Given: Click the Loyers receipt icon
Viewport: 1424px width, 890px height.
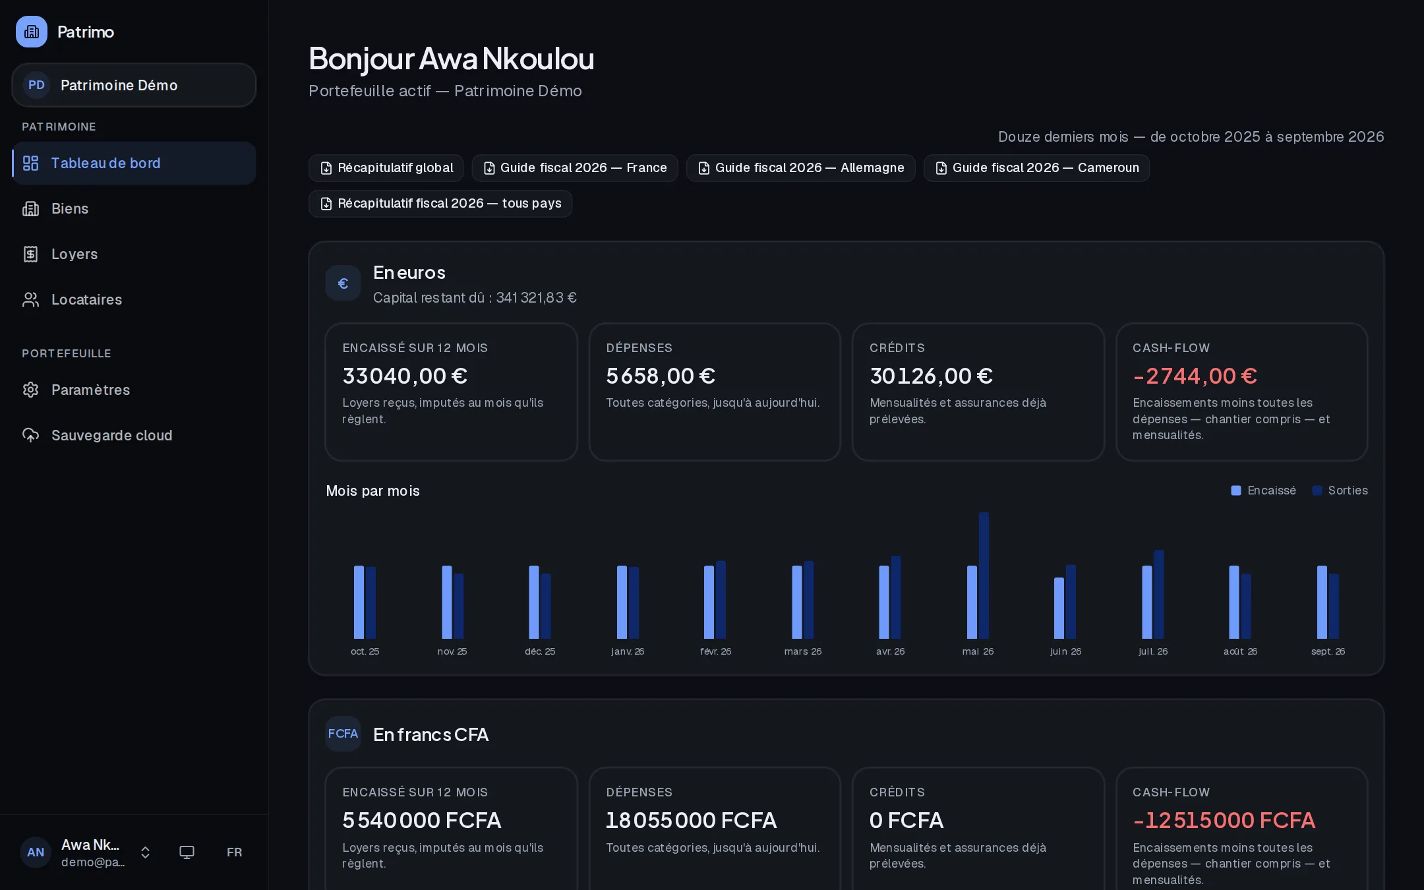Looking at the screenshot, I should 31,254.
